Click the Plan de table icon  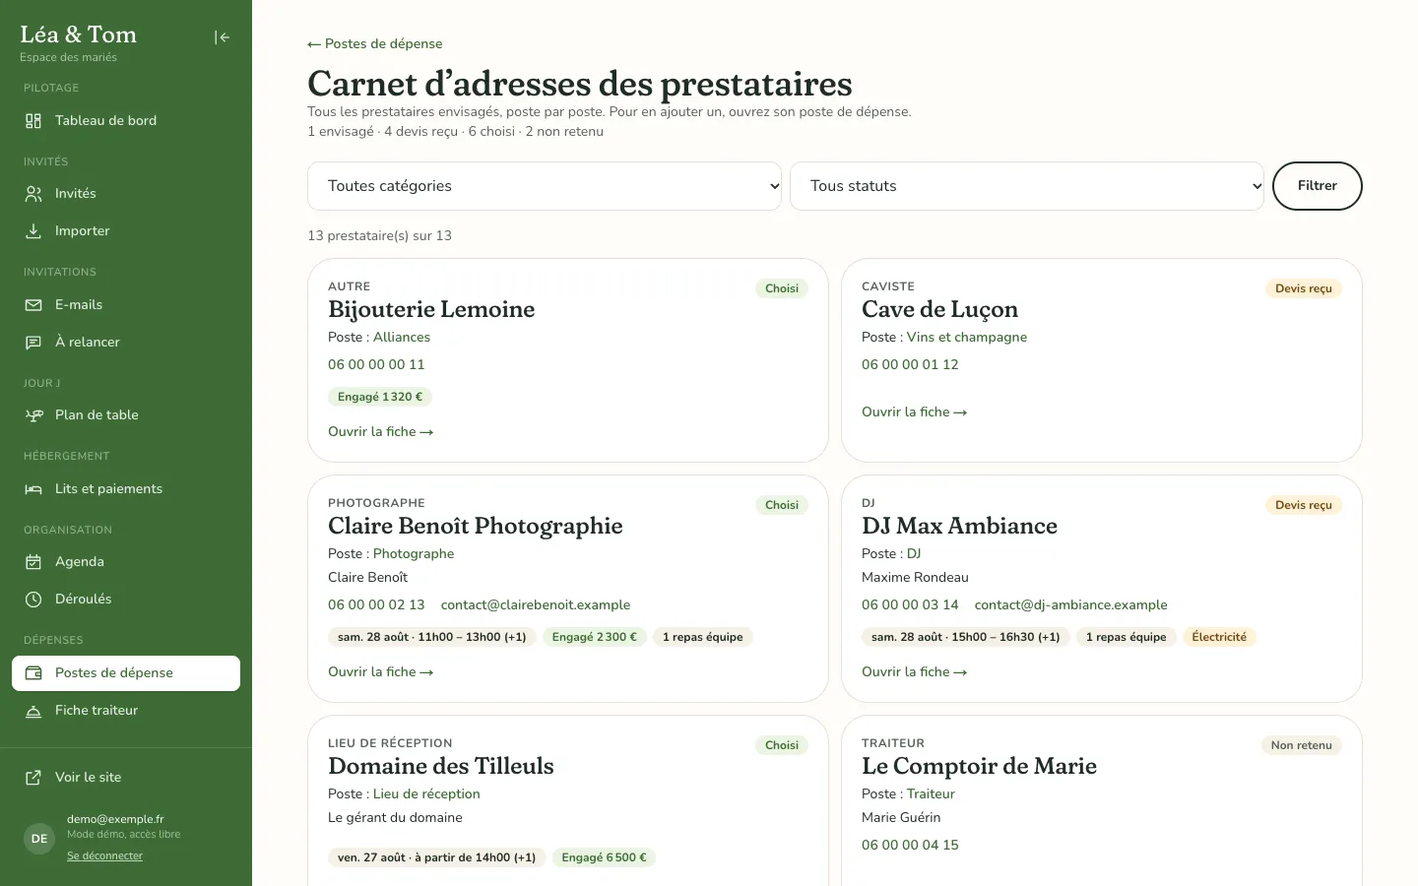pos(33,415)
